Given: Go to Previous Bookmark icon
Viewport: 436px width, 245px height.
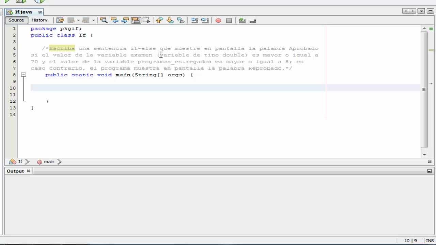Looking at the screenshot, I should tap(159, 20).
